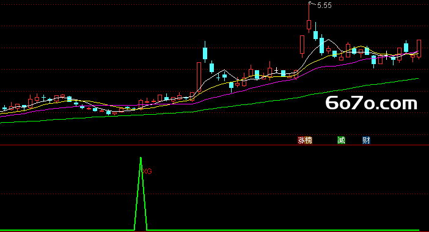Open the orange 榜 marker tag
The height and width of the screenshot is (232, 429).
(309, 140)
